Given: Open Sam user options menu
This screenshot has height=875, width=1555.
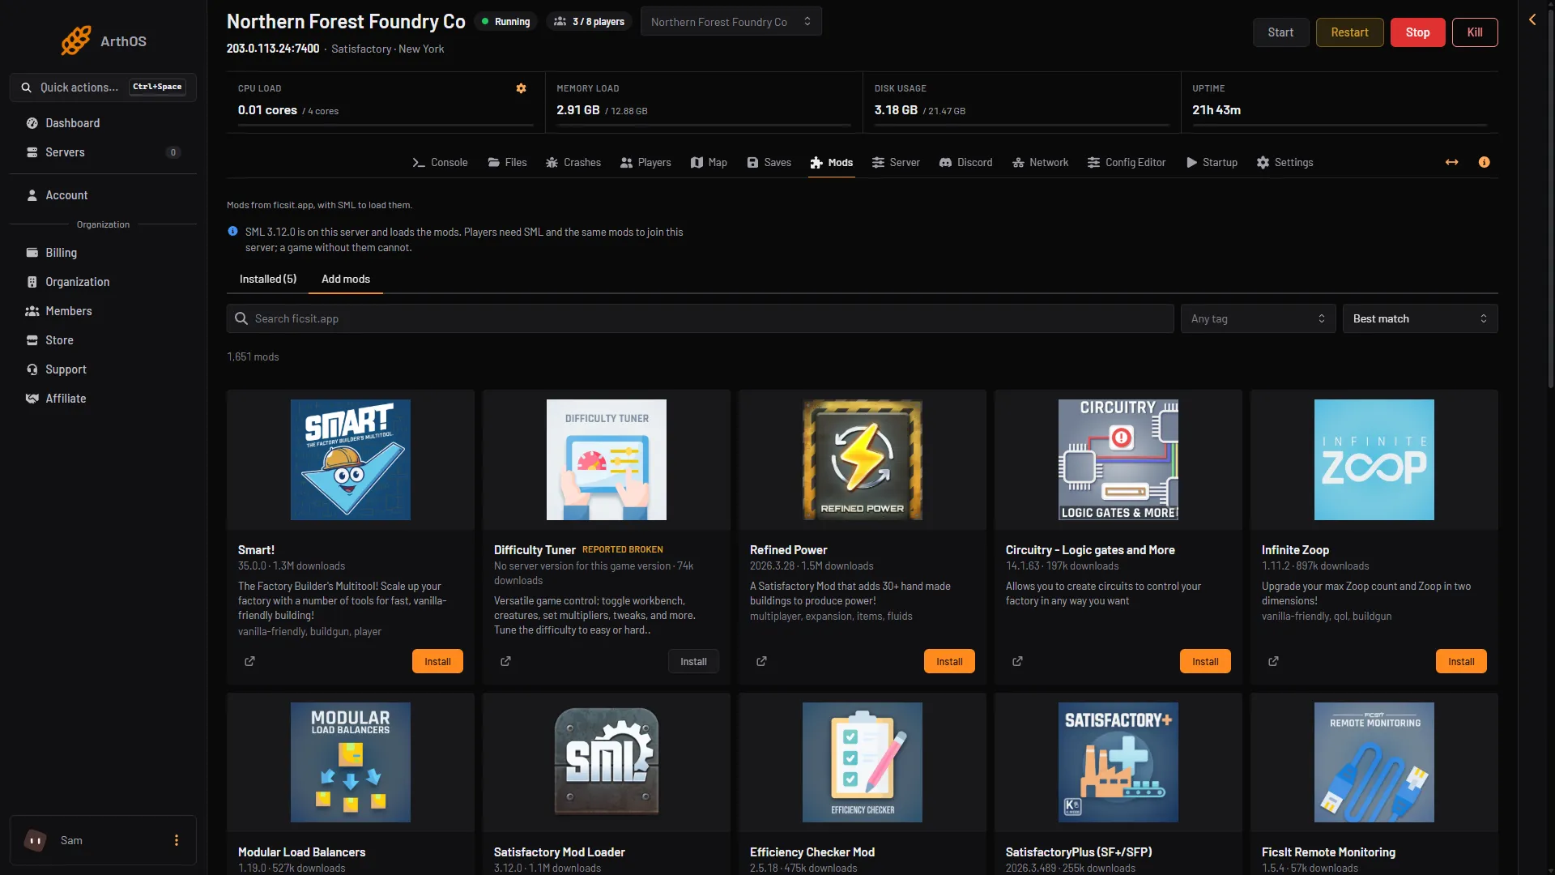Looking at the screenshot, I should point(177,840).
